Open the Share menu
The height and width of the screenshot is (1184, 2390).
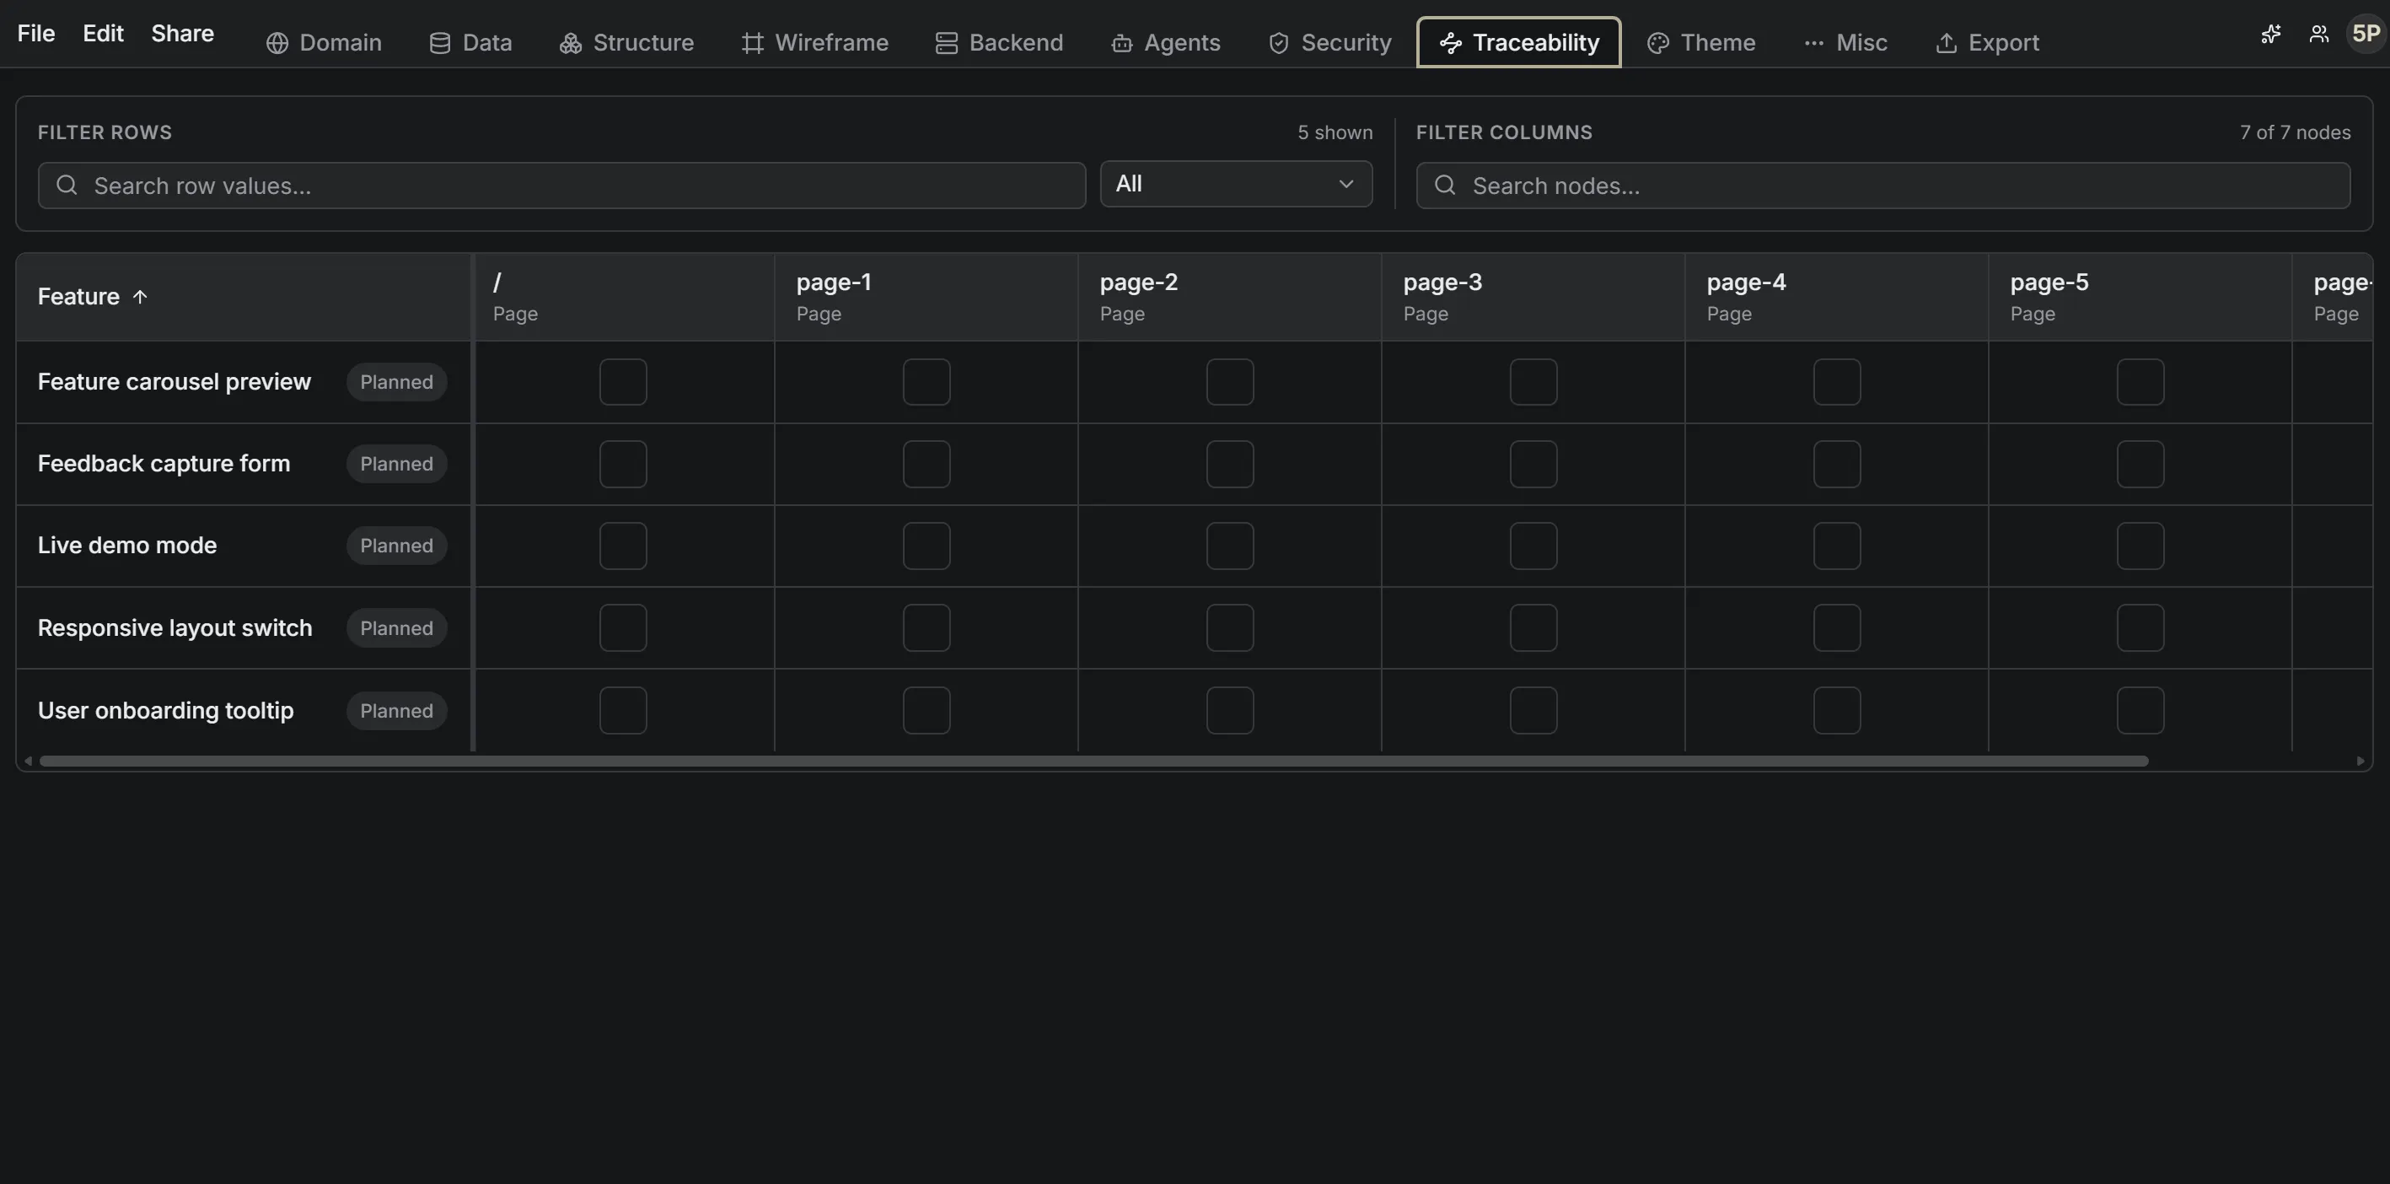click(183, 34)
